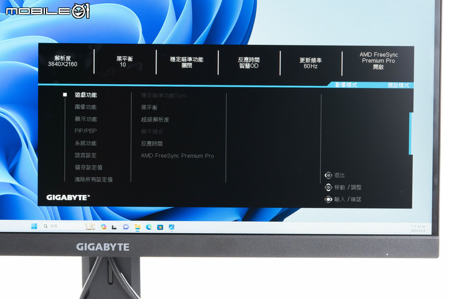Screen dimensions: 449x299
Task: Click joystick icon beside 退出
Action: 329,175
